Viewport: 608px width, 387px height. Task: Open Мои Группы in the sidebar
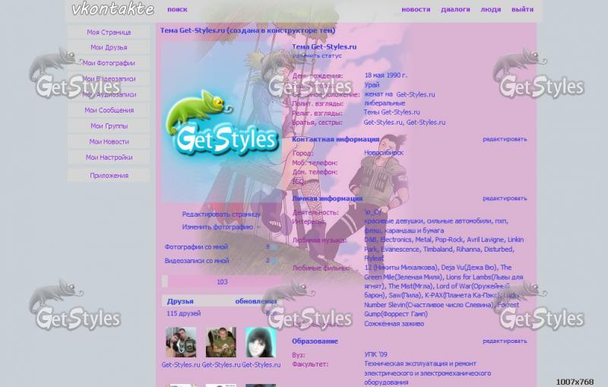(x=109, y=126)
